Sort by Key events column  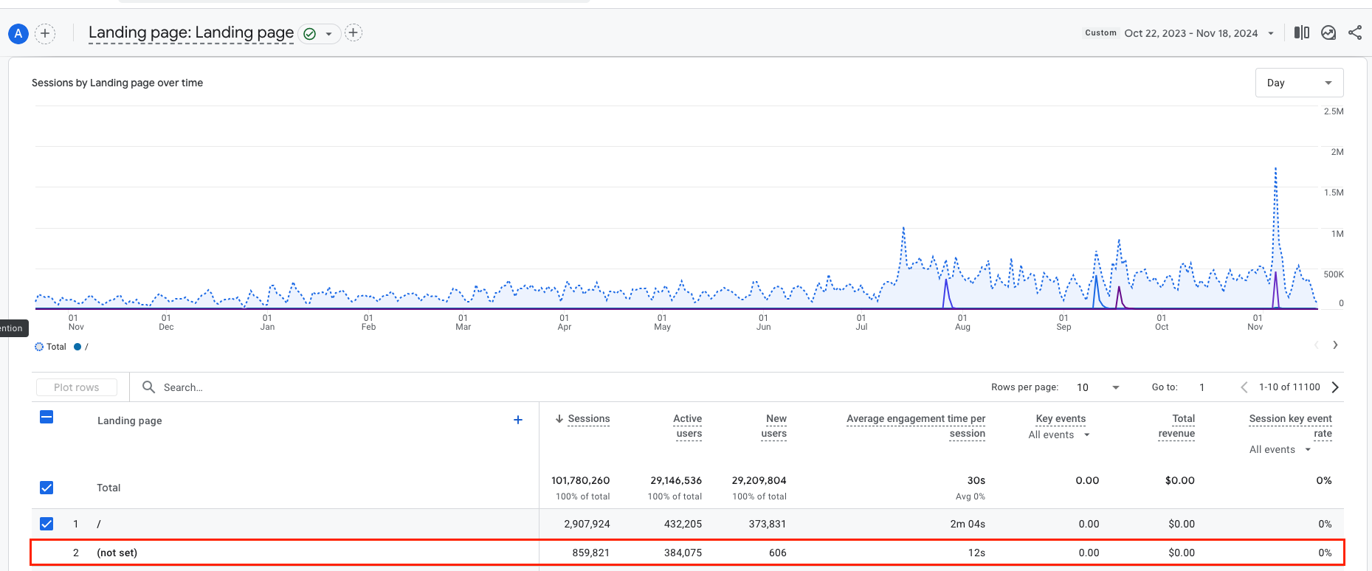1061,419
